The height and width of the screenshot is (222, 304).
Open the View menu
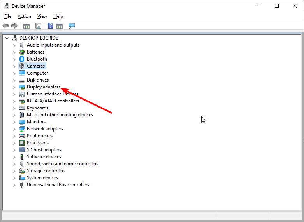click(x=42, y=16)
